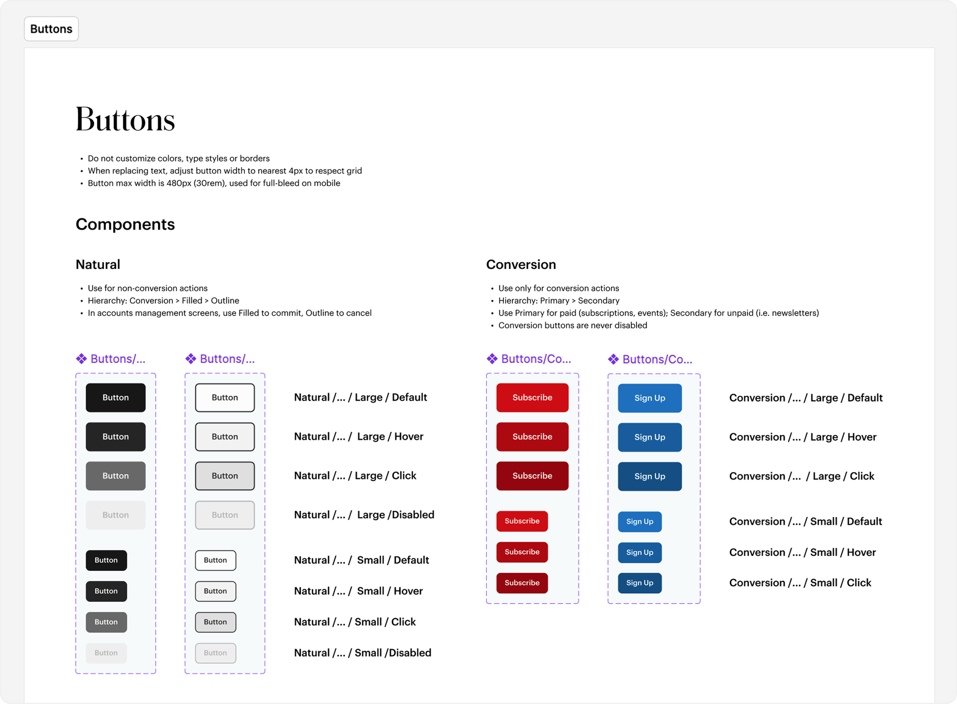Viewport: 957px width, 704px height.
Task: Select 'Natural /... / Large /Disabled' label
Action: point(364,515)
